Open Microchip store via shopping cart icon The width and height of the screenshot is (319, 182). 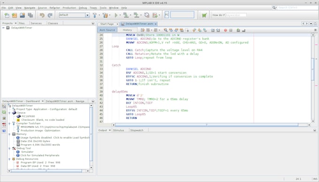[204, 15]
